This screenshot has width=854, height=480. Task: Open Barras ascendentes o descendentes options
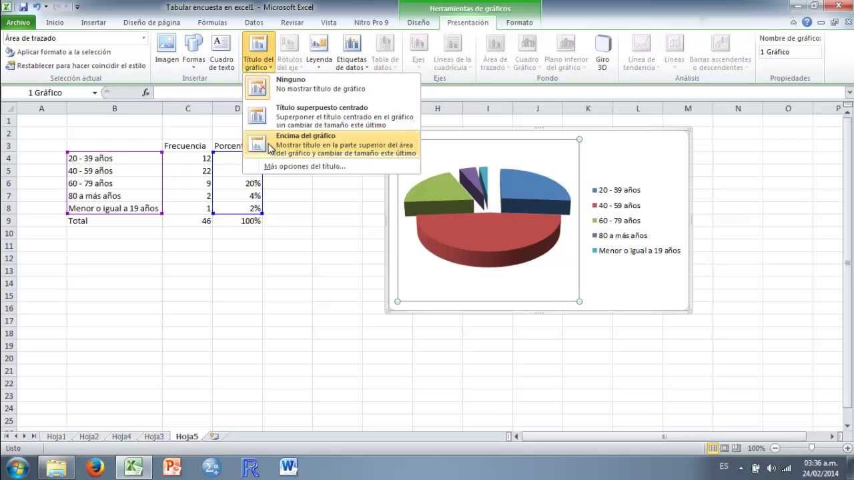720,52
